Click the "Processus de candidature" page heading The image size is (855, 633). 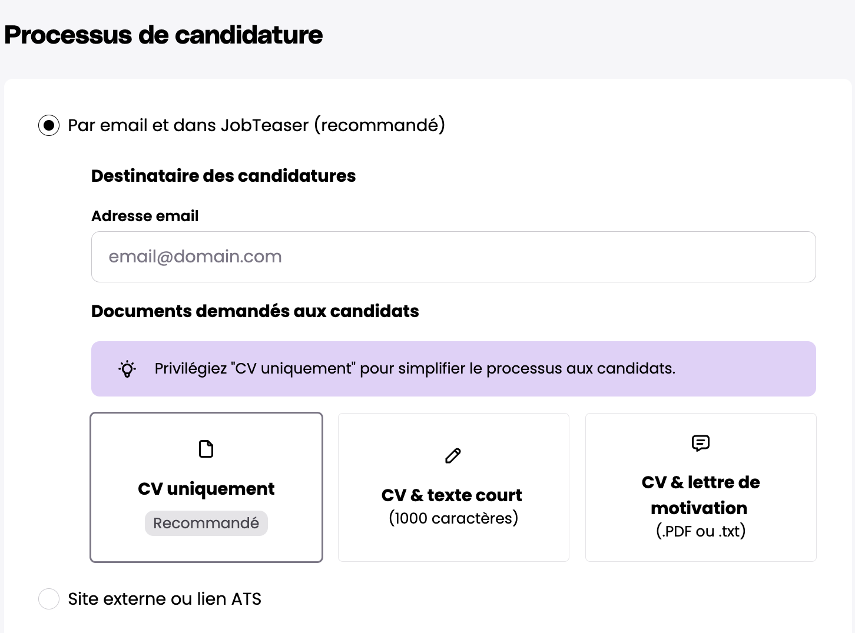point(164,35)
